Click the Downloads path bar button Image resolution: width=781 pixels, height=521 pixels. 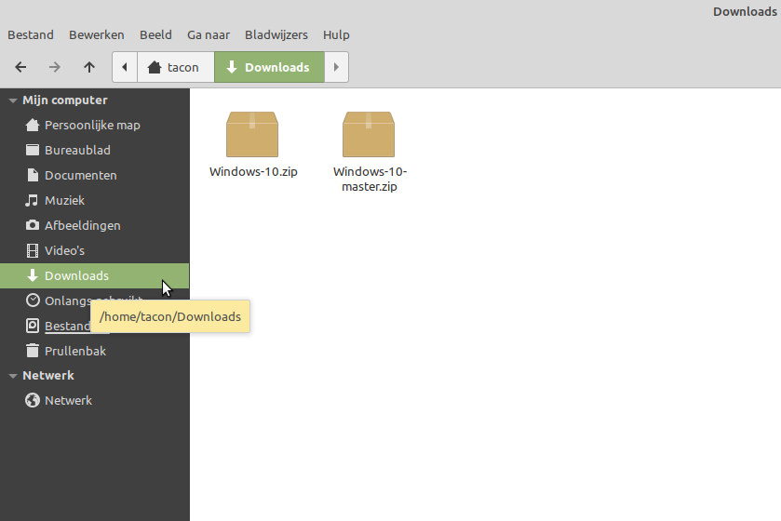[x=269, y=67]
